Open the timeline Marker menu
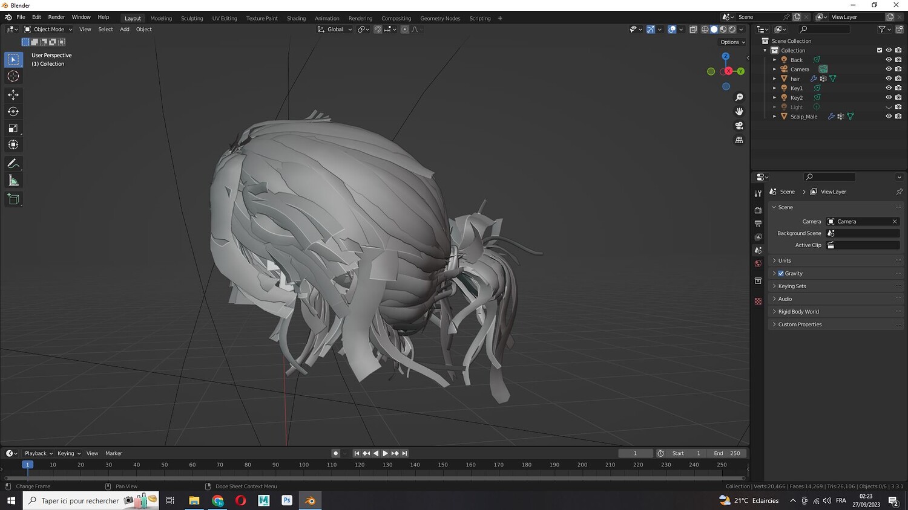 click(114, 453)
